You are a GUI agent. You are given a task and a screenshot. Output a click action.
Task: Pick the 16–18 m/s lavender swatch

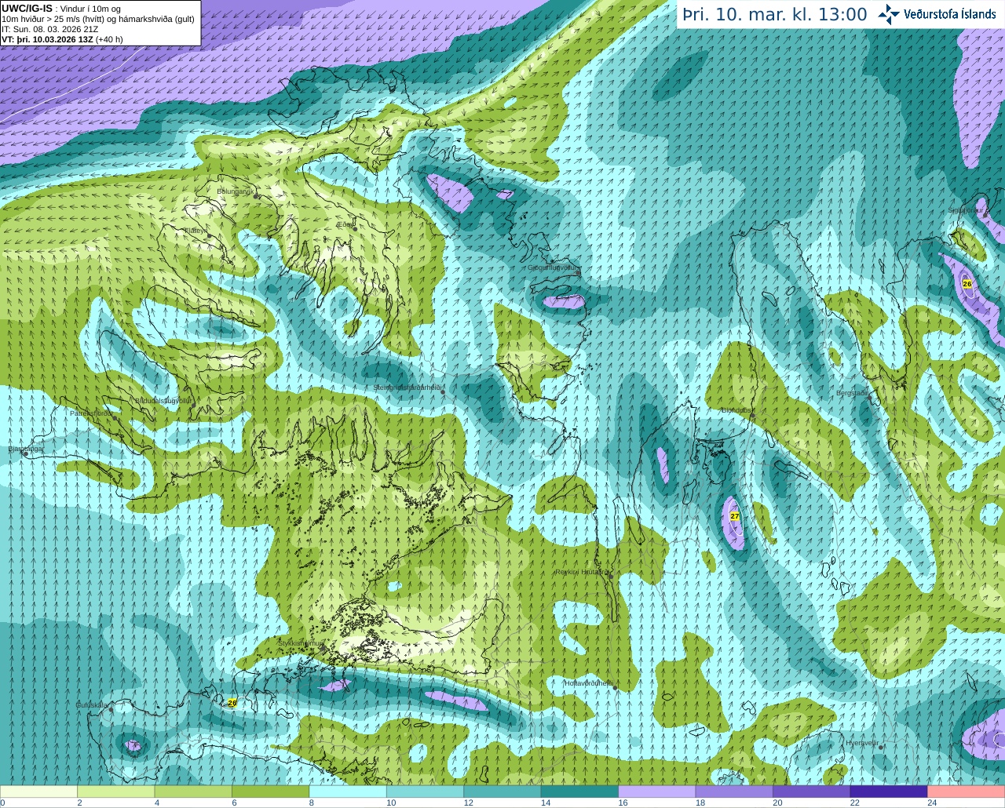click(x=657, y=792)
